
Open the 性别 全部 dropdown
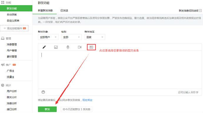[x=71, y=37]
